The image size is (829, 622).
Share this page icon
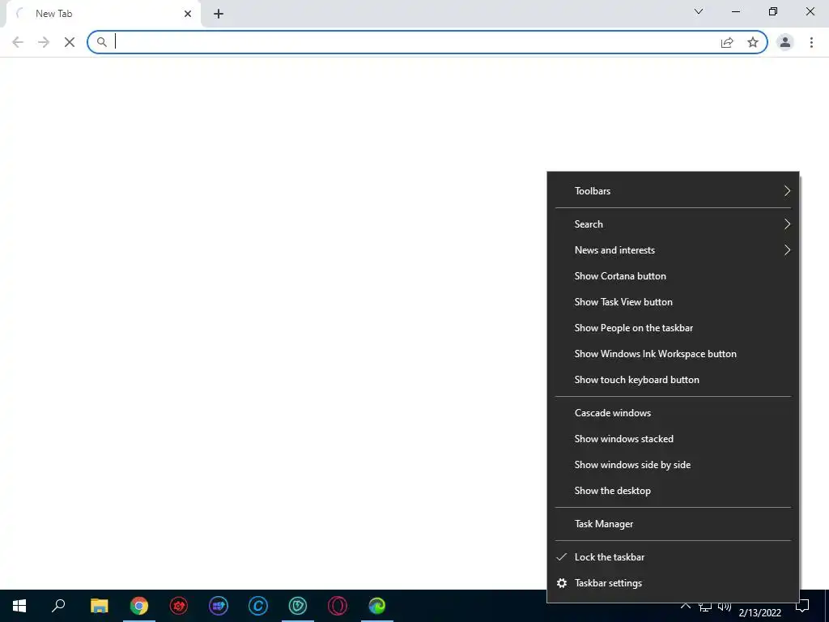pos(727,42)
